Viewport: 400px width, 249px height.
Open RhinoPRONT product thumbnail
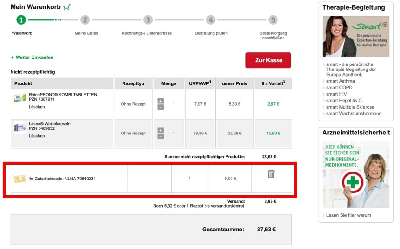click(x=20, y=98)
